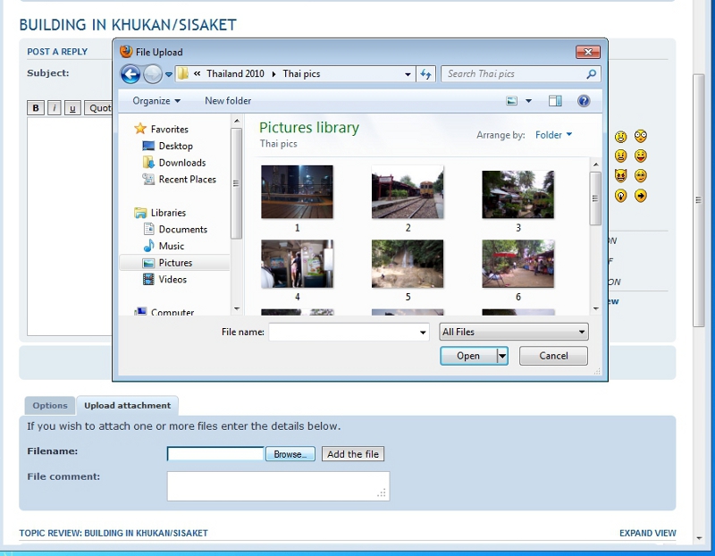Click the refresh button beside the address bar
Image resolution: width=715 pixels, height=556 pixels.
(426, 74)
